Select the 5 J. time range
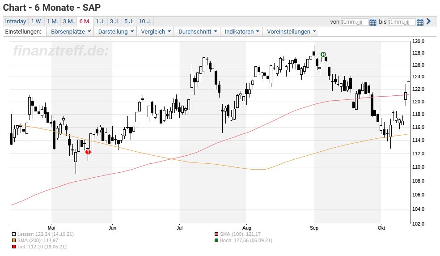 coord(129,21)
